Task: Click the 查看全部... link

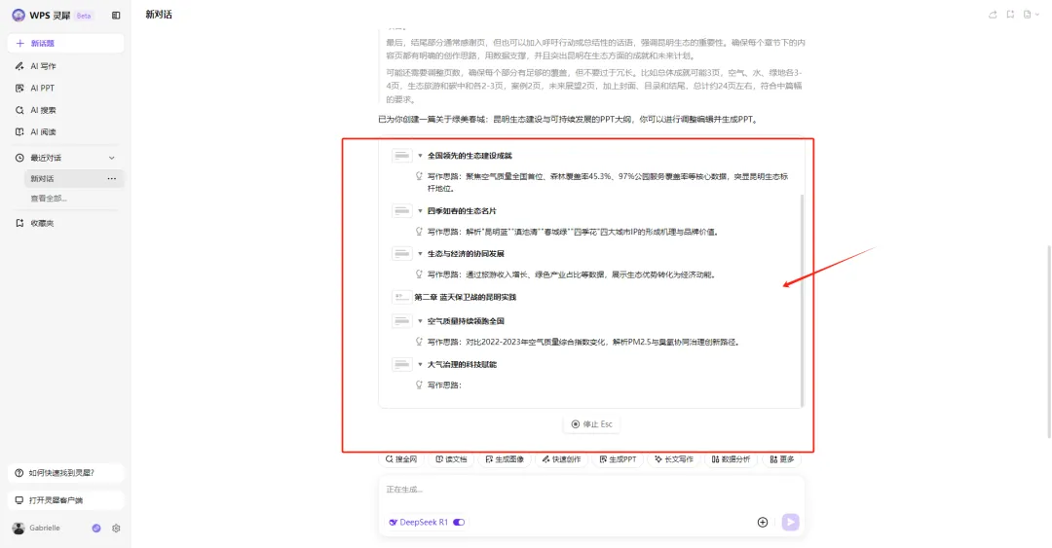Action: (49, 199)
